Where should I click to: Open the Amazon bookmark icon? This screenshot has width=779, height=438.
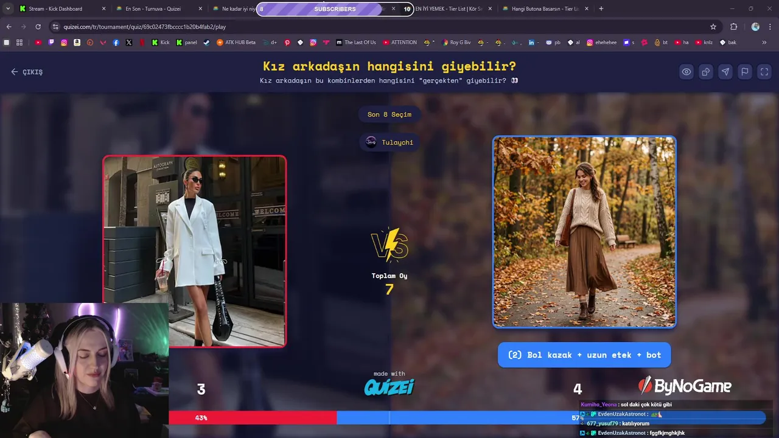click(77, 43)
